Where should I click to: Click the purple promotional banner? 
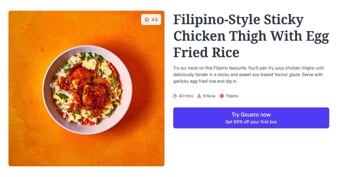point(251,118)
